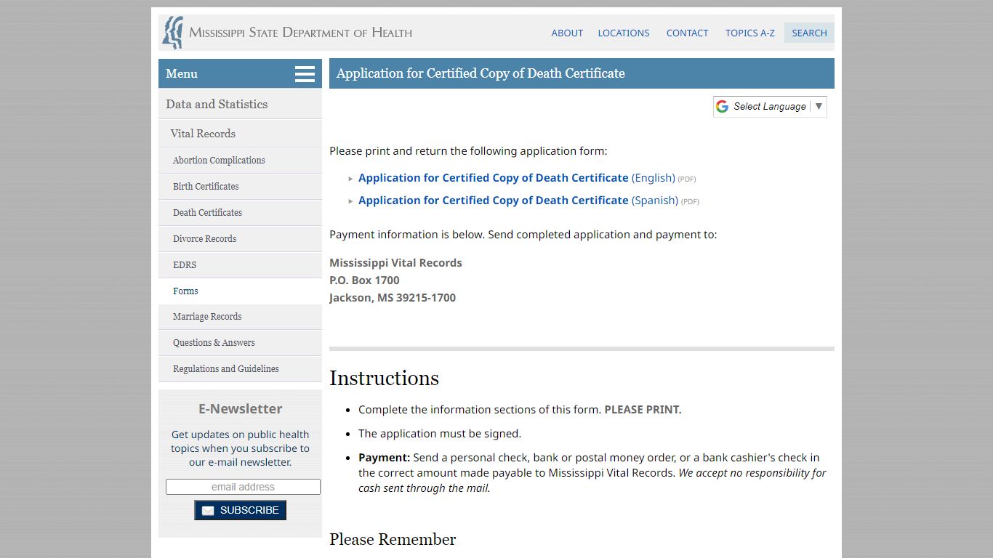Image resolution: width=993 pixels, height=558 pixels.
Task: Open Marriage Records
Action: pyautogui.click(x=240, y=317)
